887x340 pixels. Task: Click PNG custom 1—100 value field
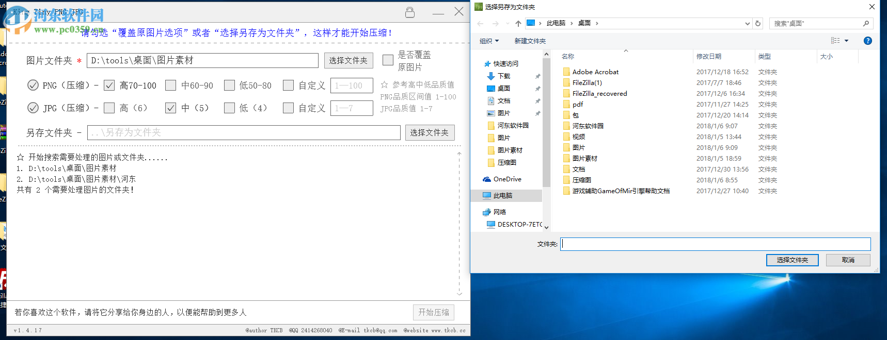pos(352,86)
